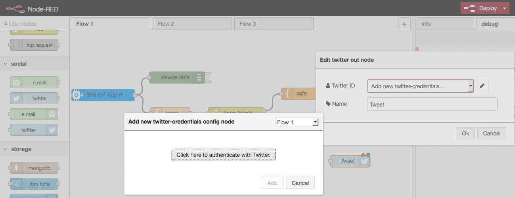515x198 pixels.
Task: Select the safe template node
Action: click(x=298, y=94)
